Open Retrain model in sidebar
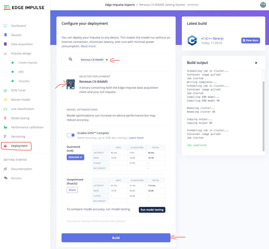 (20, 100)
